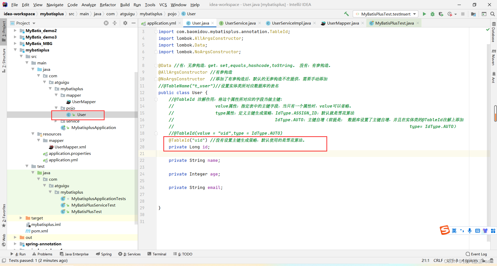This screenshot has width=497, height=266.
Task: Click Sogou input method S icon
Action: 445,230
